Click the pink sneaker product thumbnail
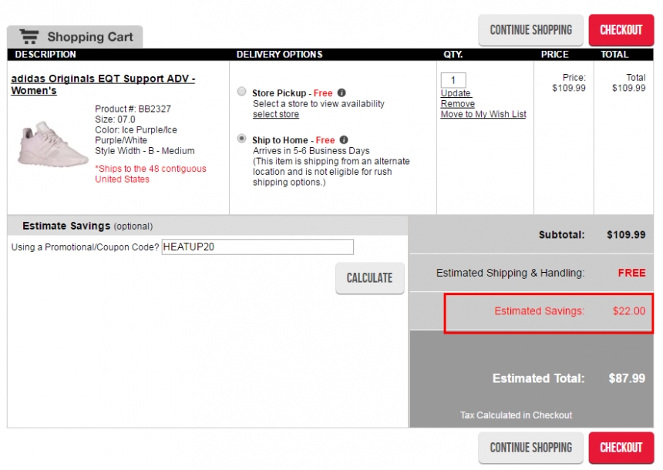This screenshot has width=663, height=470. click(x=52, y=144)
